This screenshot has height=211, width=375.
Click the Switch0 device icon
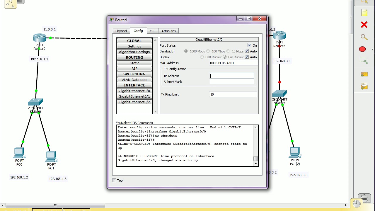coord(35,102)
